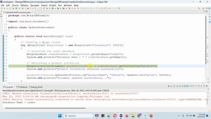Click the Open Perspective icon

coord(203,8)
